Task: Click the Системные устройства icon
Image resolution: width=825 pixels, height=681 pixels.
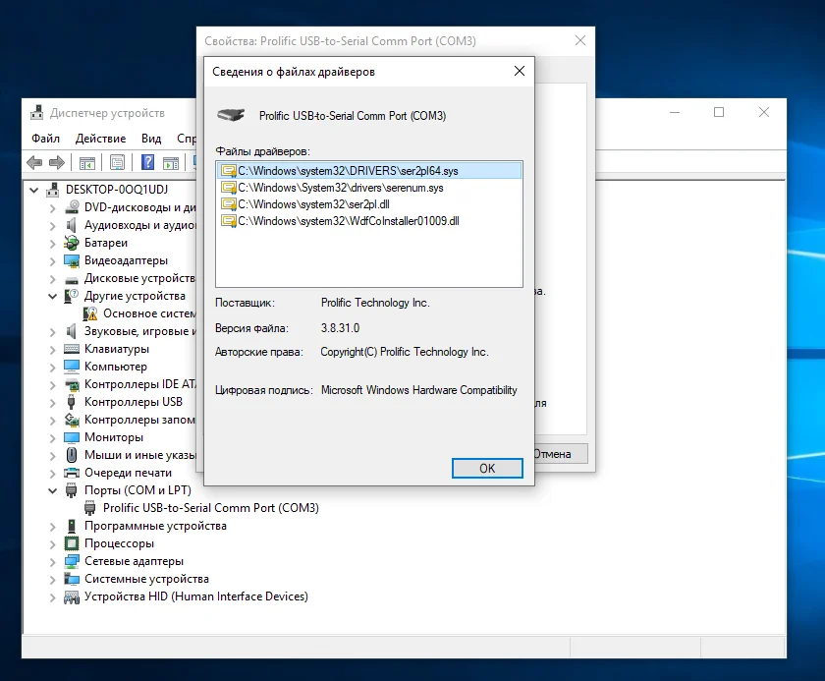Action: coord(72,579)
